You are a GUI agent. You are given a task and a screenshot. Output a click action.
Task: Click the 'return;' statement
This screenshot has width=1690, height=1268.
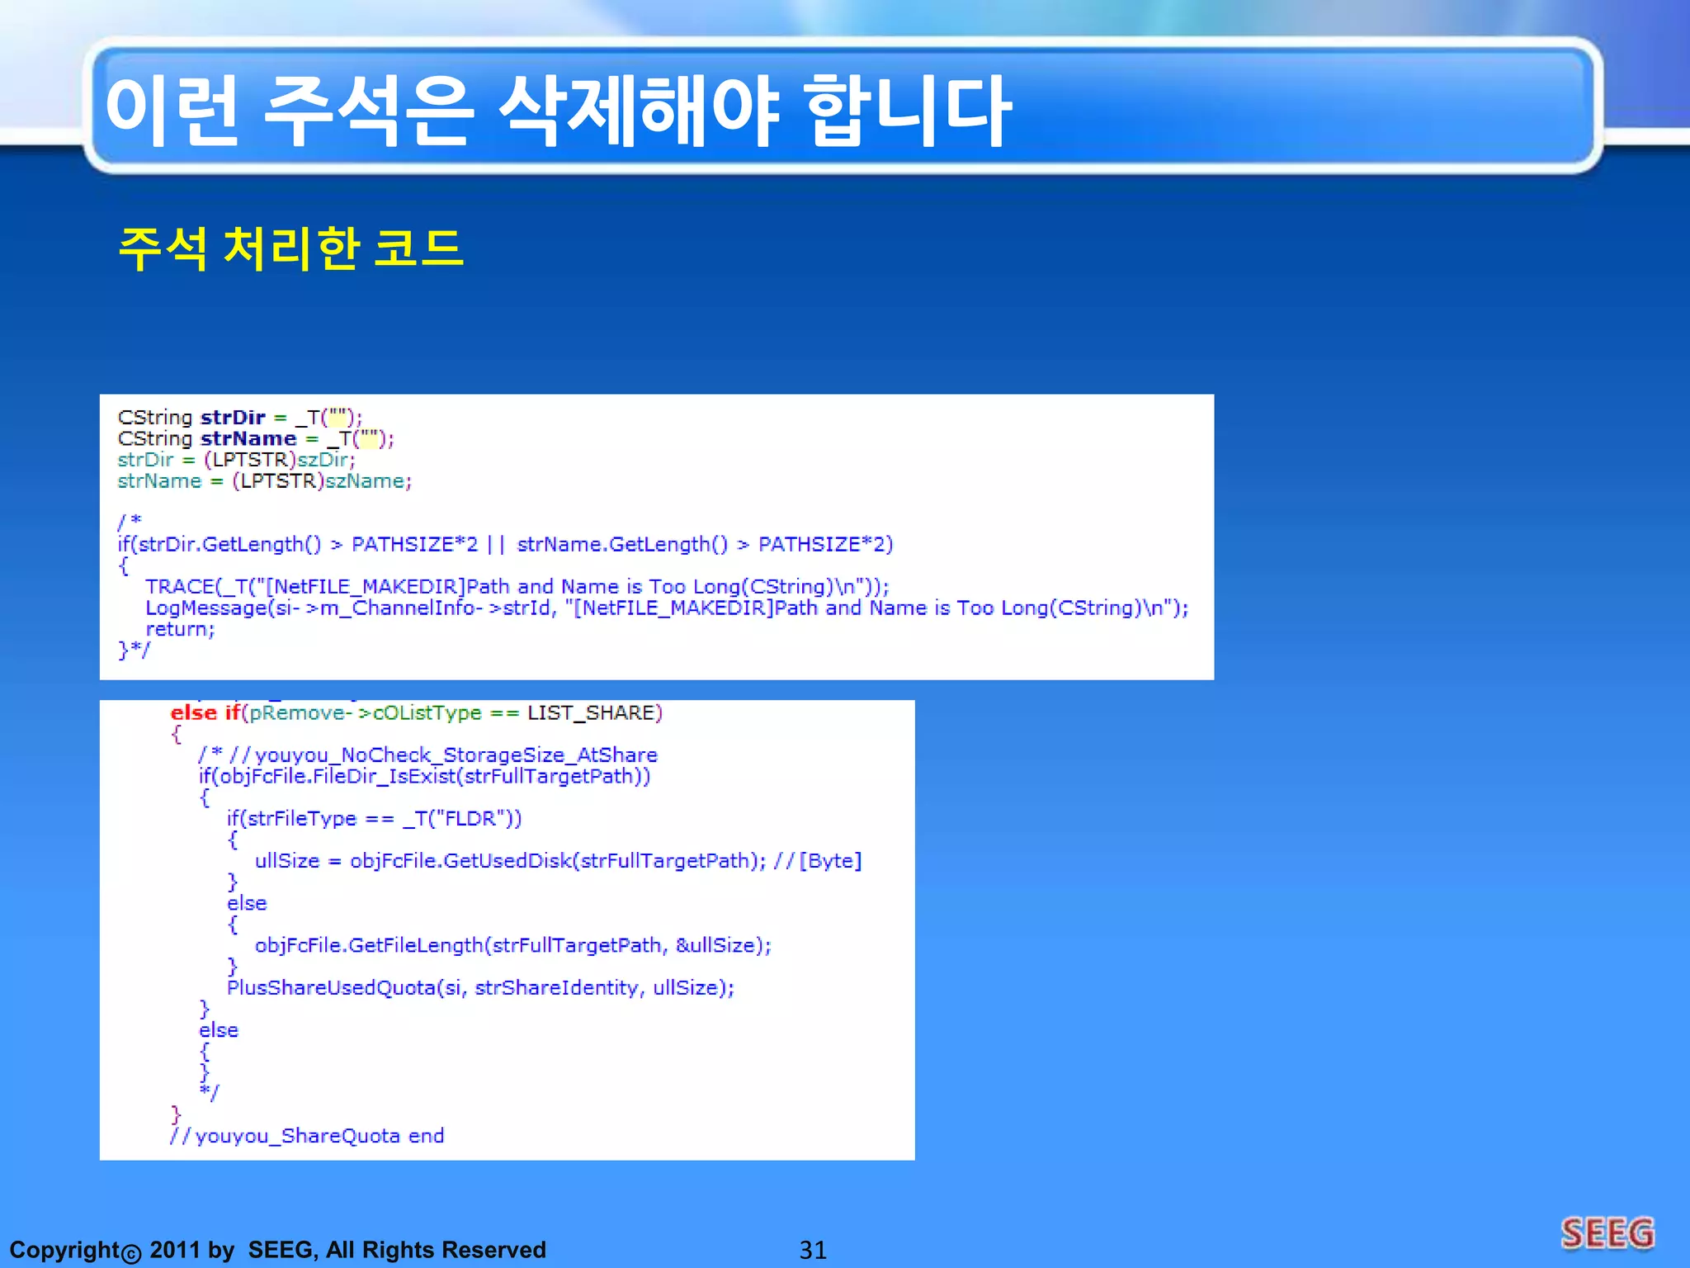[x=180, y=629]
